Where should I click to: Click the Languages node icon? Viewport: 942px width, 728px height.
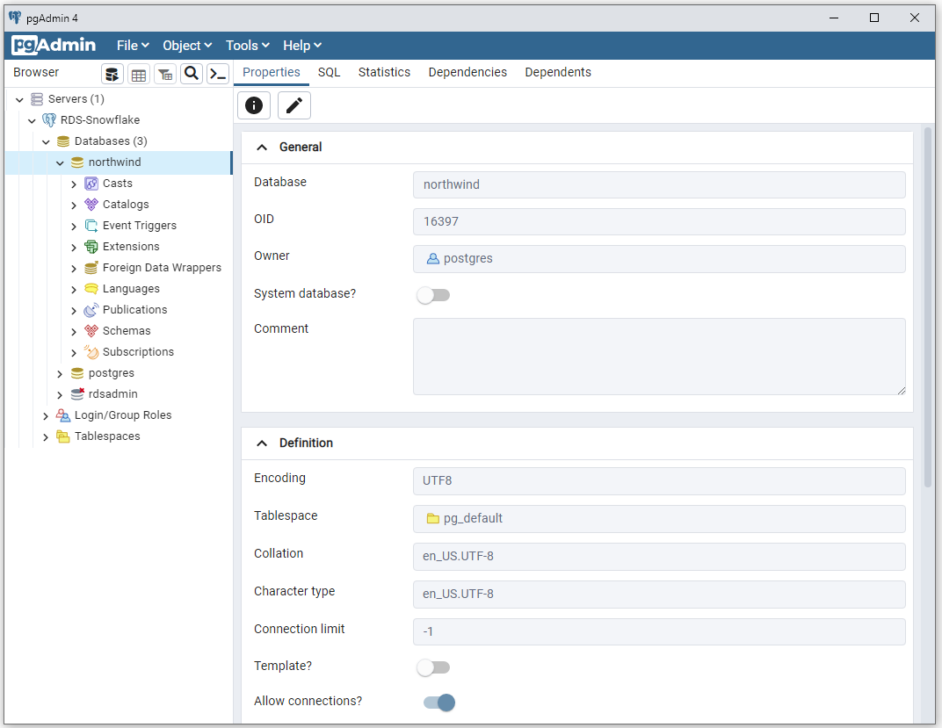[x=91, y=289]
